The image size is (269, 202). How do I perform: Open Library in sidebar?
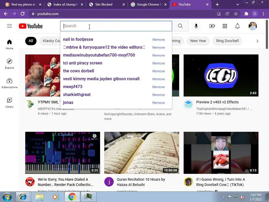(x=9, y=103)
